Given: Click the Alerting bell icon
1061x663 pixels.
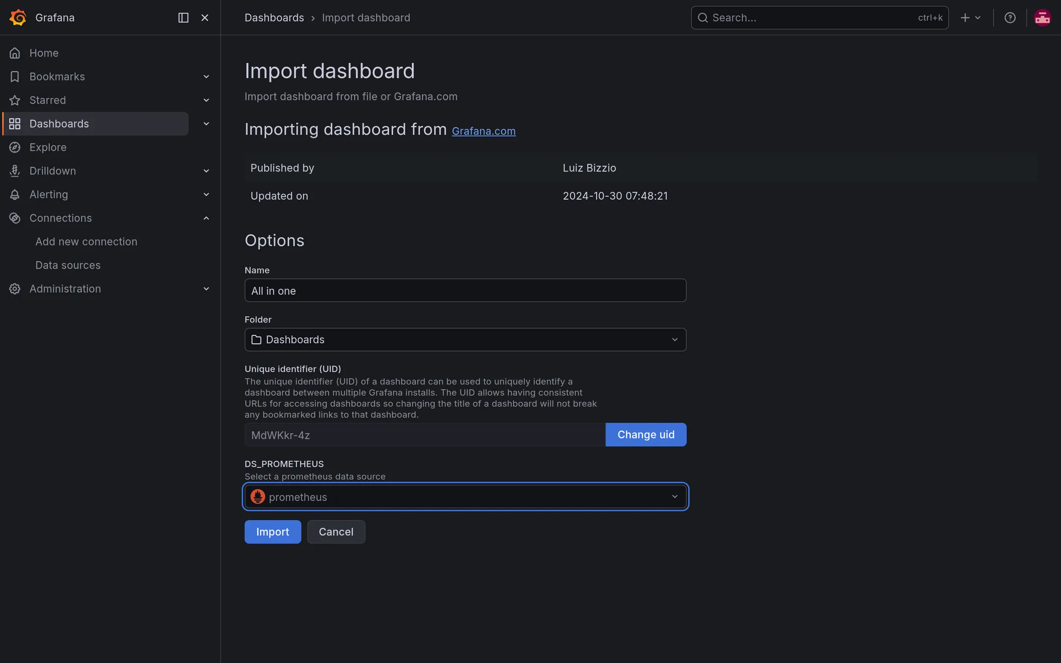Looking at the screenshot, I should click(15, 194).
